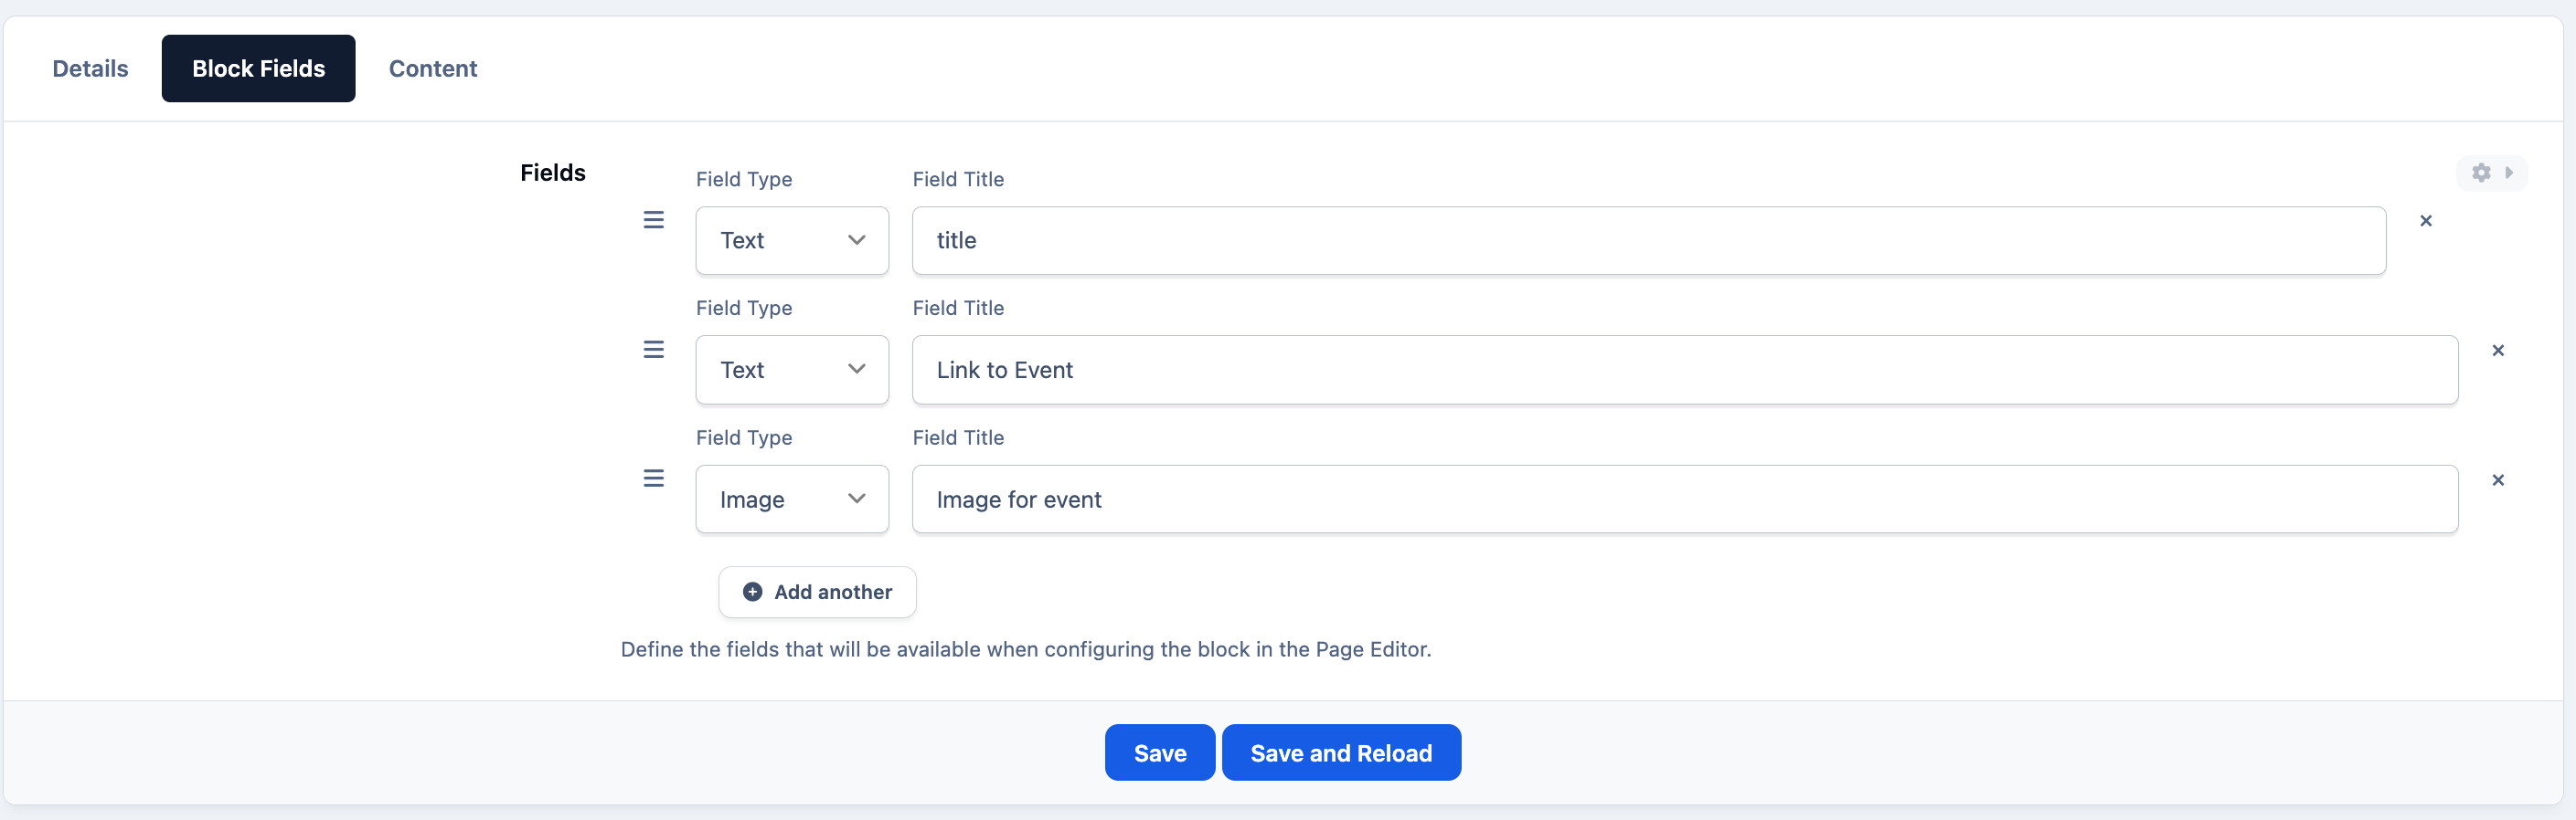Click Save and Reload button

coord(1341,753)
